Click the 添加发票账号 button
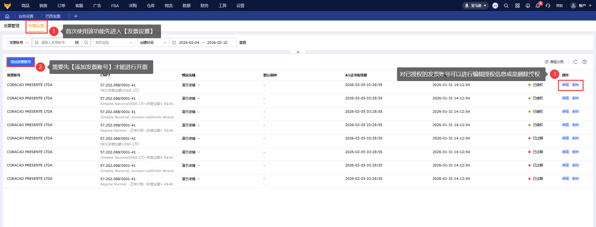 click(x=21, y=62)
